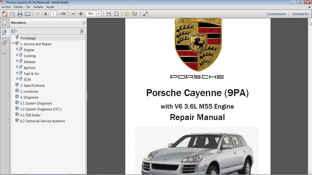The height and width of the screenshot is (175, 312).
Task: Click the attachments paperclip icon
Action: (5, 42)
